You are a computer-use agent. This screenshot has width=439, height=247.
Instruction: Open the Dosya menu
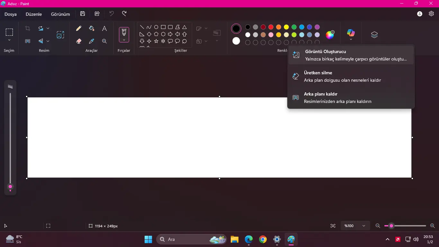coord(11,14)
